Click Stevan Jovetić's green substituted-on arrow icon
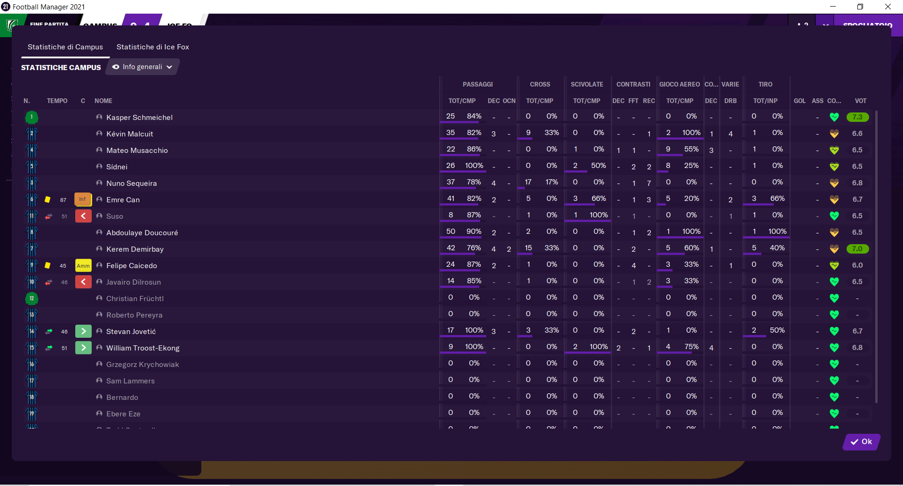 pos(83,331)
